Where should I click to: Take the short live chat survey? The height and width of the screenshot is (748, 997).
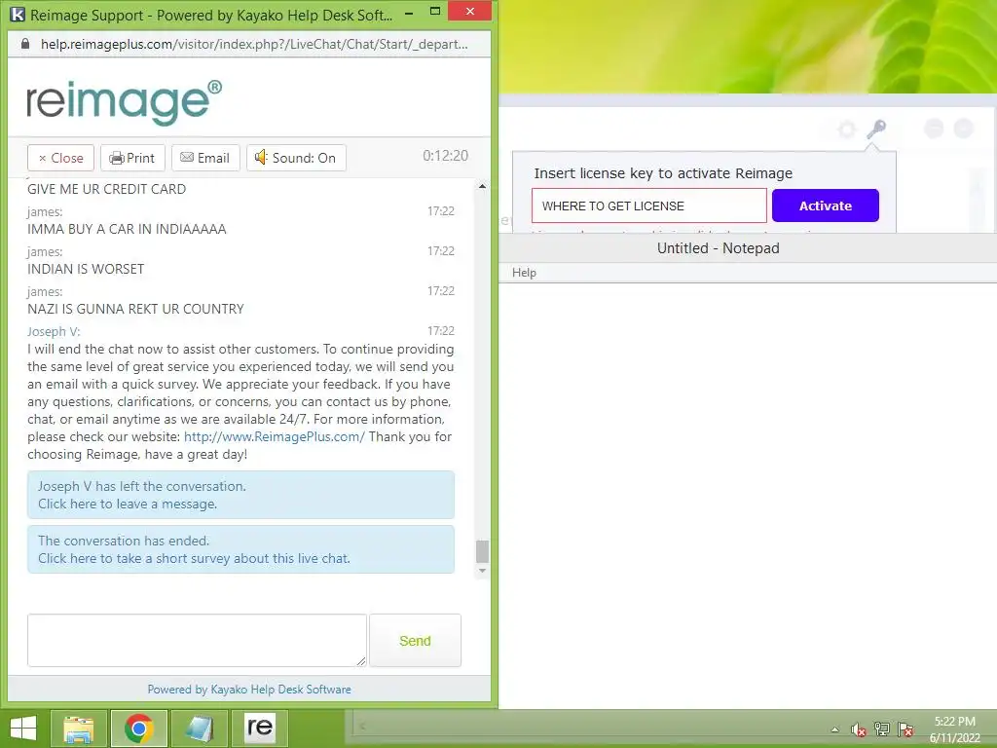click(x=194, y=558)
